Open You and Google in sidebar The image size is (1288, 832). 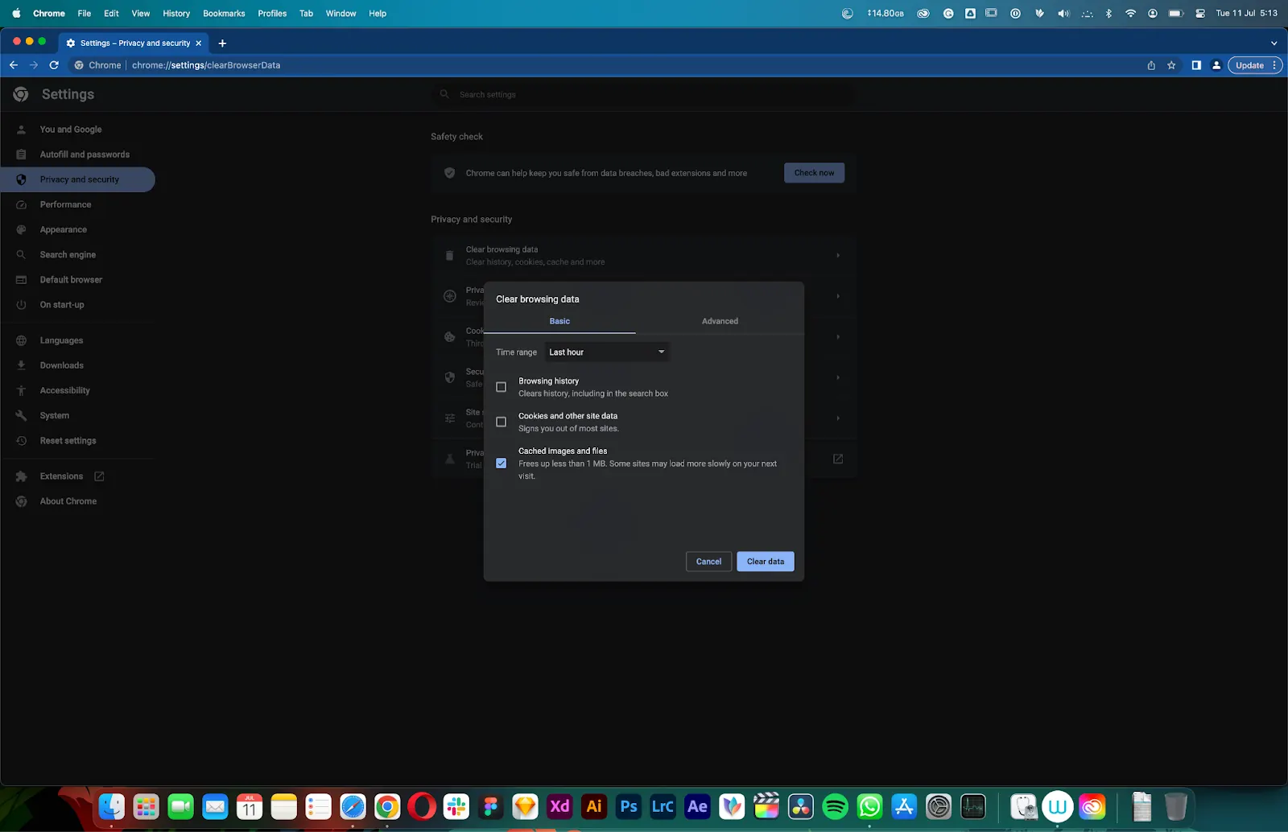[x=71, y=130]
